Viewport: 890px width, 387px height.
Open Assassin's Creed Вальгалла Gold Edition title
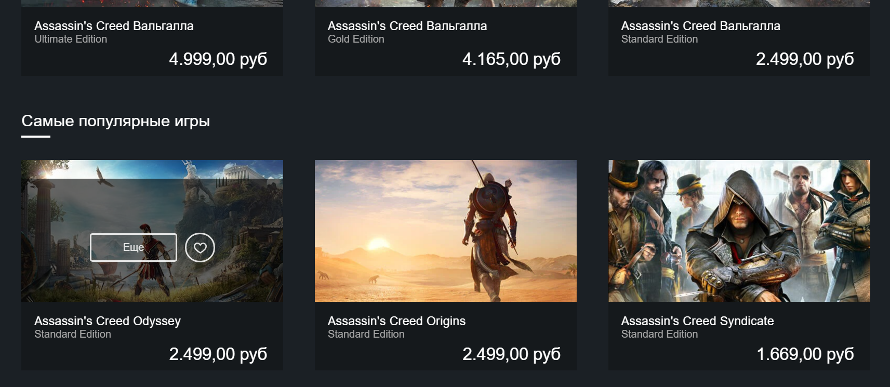(x=407, y=26)
